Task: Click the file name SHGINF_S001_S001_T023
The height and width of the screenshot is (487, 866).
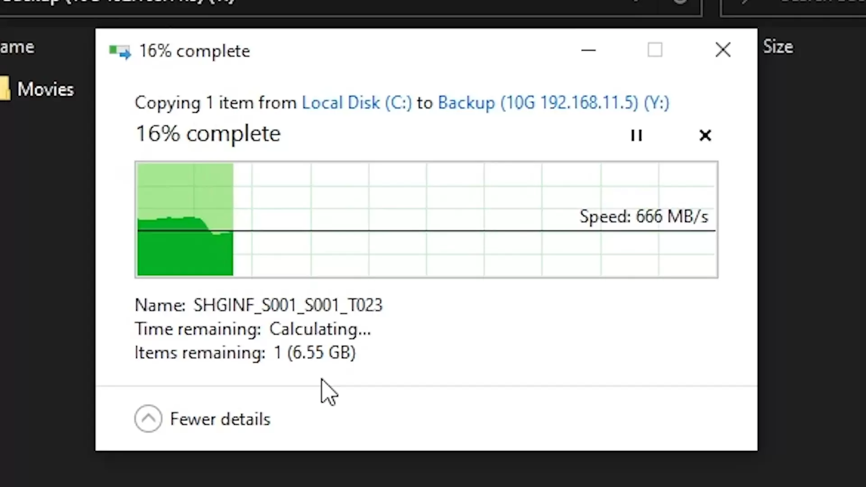Action: tap(288, 305)
